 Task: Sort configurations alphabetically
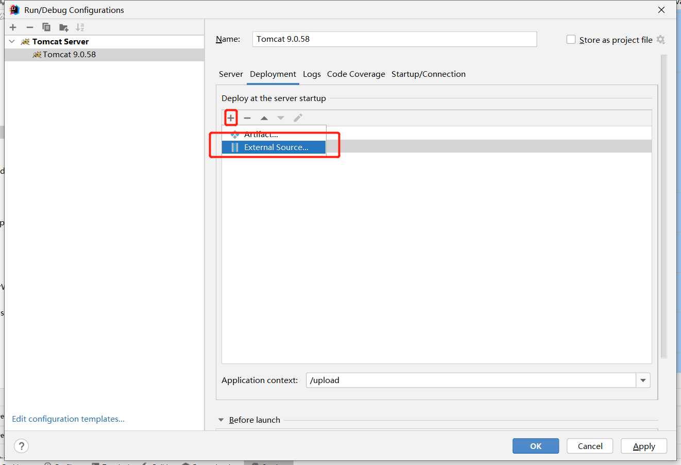click(80, 27)
